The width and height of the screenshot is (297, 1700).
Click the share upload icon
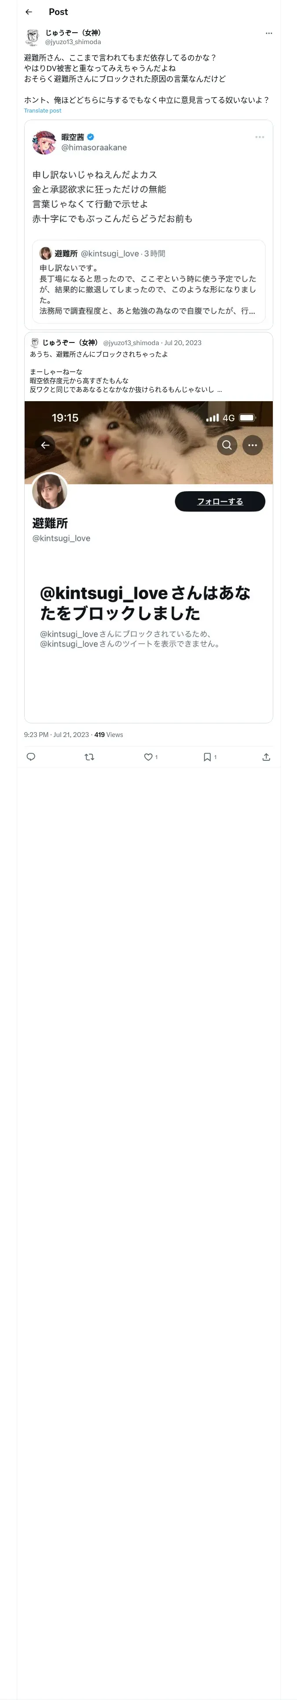coord(266,756)
